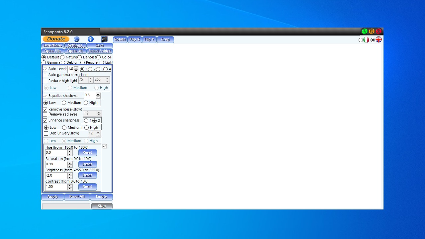Screen dimensions: 425x239
Task: Click the Brightness value field -2.0
Action: click(56, 175)
